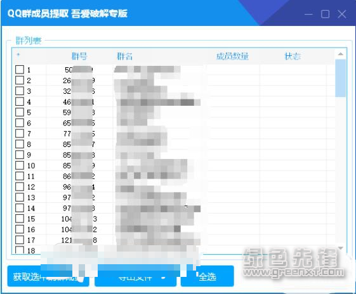Tick the checkbox for row 2
This screenshot has height=294, width=356.
[20, 80]
